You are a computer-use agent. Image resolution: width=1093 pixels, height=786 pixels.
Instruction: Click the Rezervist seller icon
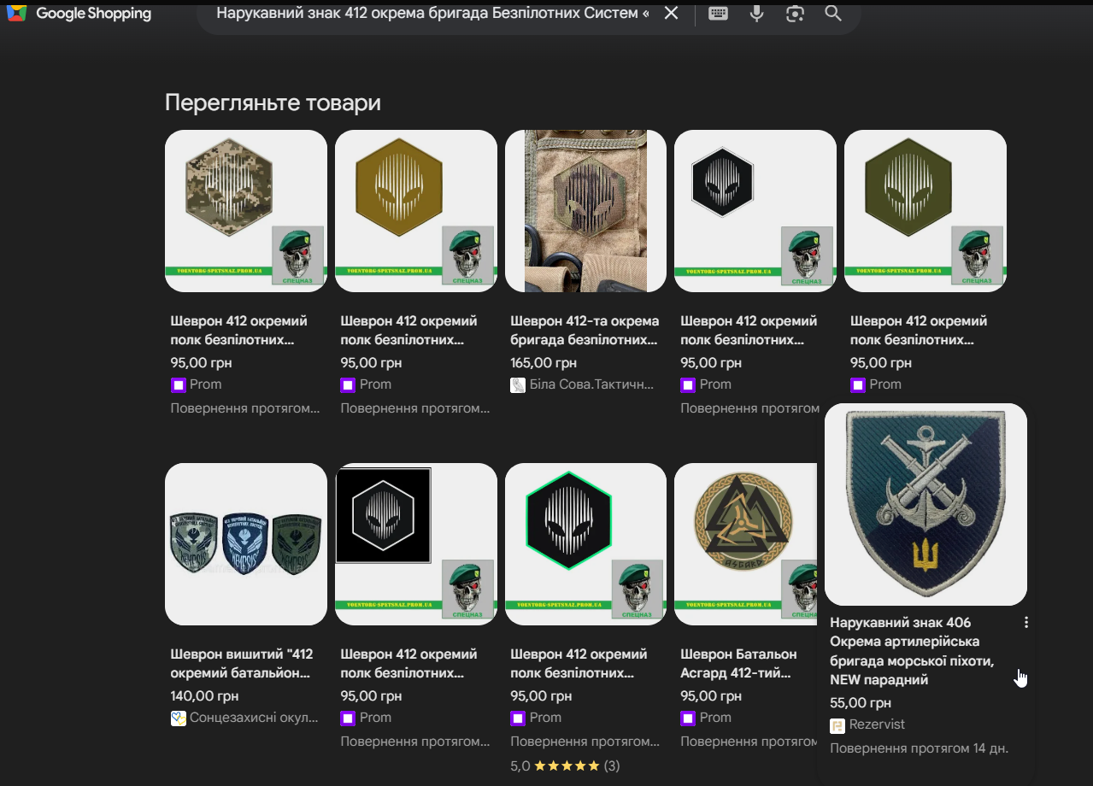tap(837, 725)
